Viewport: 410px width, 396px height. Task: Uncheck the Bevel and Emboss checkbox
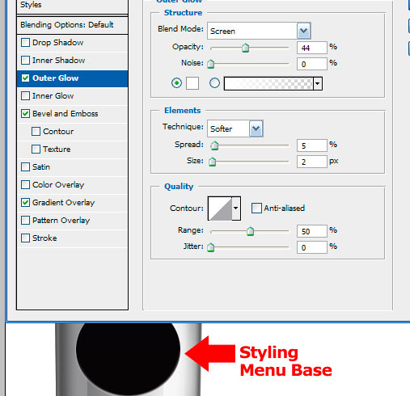25,114
